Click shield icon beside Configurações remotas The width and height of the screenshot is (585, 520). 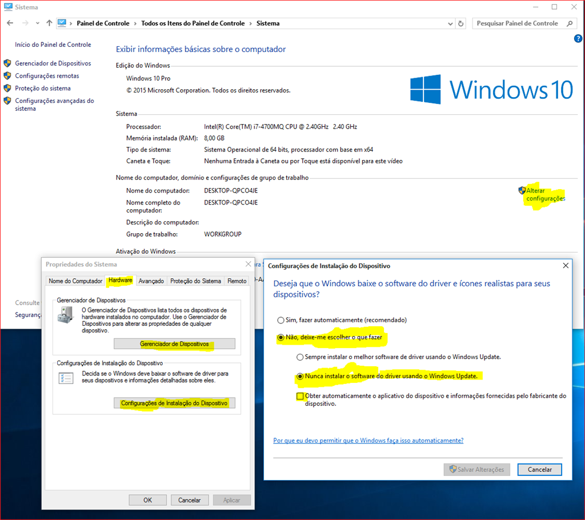[7, 76]
